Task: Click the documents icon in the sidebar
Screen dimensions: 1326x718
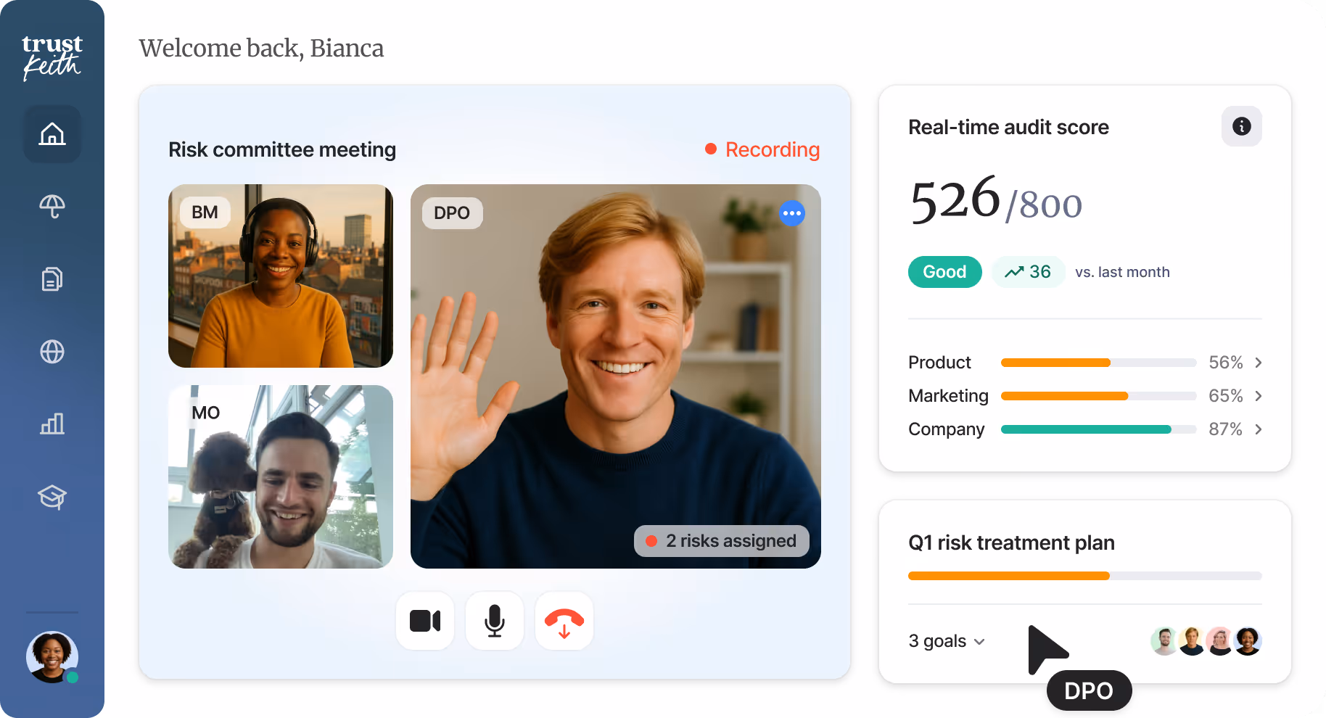Action: coord(52,279)
